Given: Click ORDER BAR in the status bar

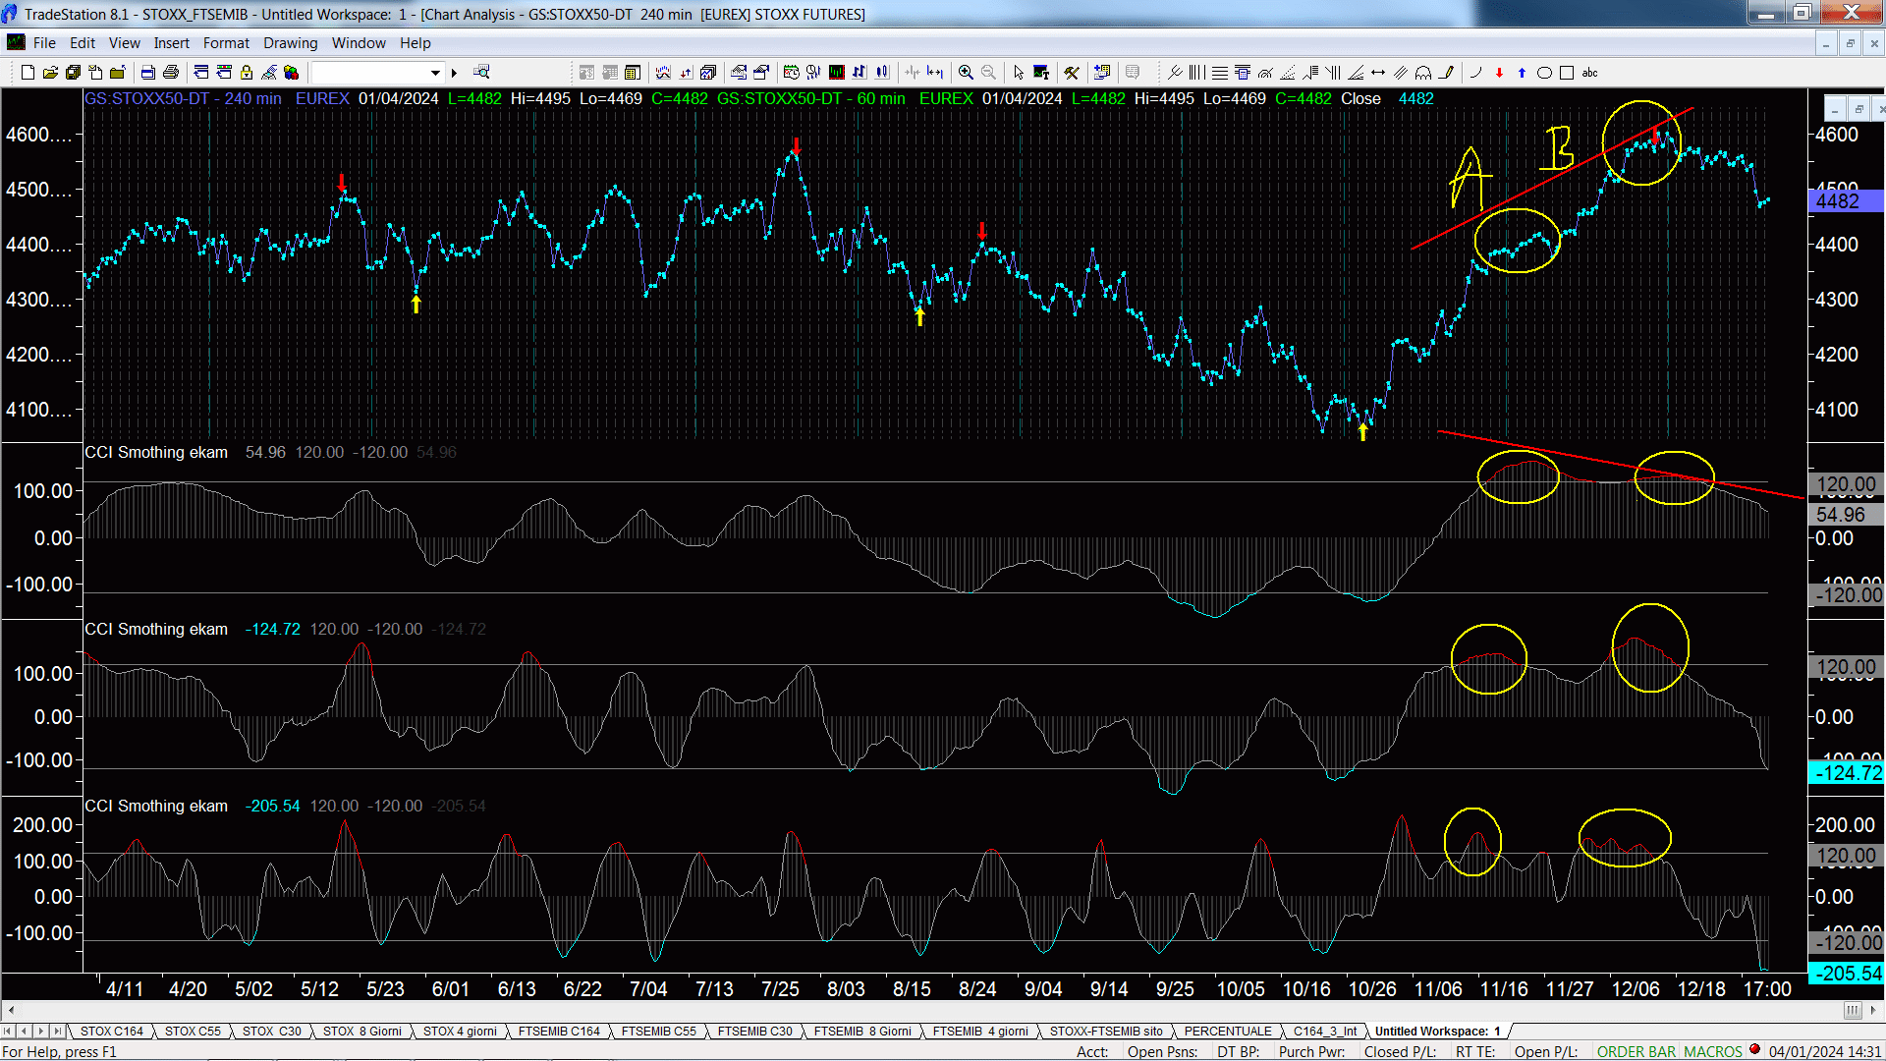Looking at the screenshot, I should pyautogui.click(x=1636, y=1051).
